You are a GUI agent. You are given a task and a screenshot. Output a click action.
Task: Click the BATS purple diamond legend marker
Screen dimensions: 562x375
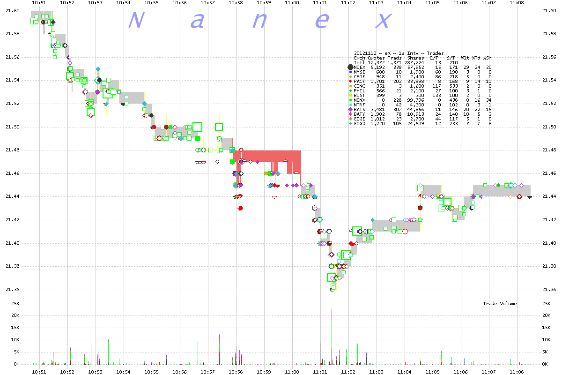(350, 109)
